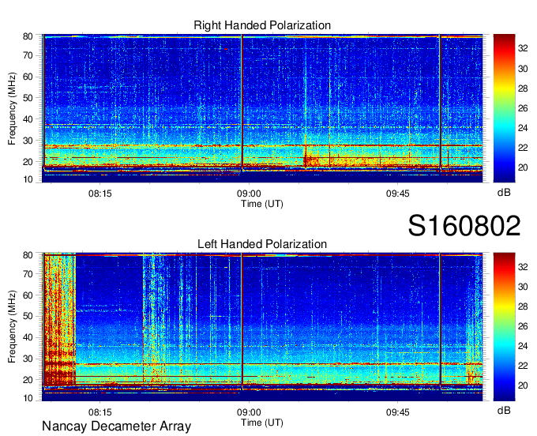Click the 08:15 tick under the bottom plot
537x436 pixels.
click(x=100, y=412)
